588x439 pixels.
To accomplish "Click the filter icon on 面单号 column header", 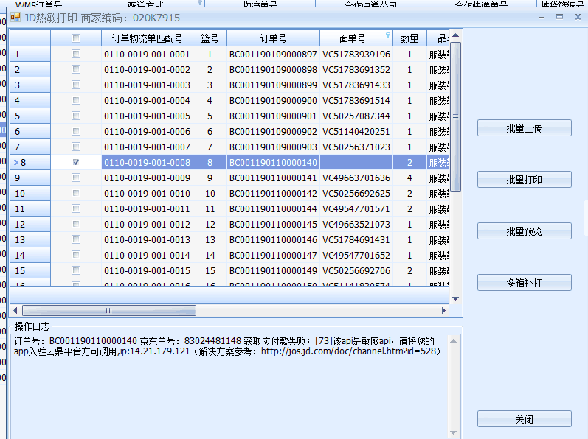I will coord(388,35).
